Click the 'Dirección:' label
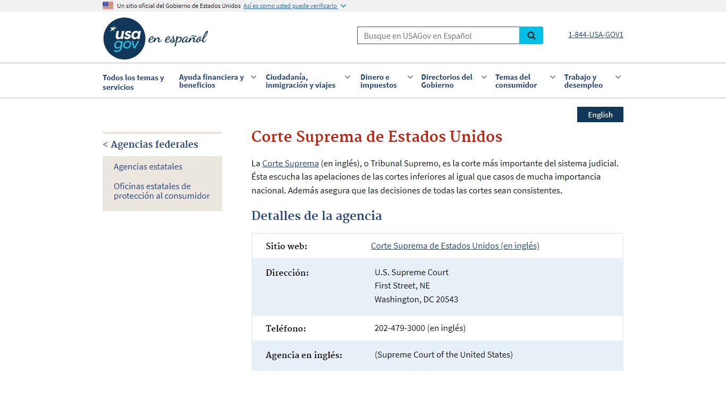Image resolution: width=726 pixels, height=408 pixels. [x=287, y=273]
